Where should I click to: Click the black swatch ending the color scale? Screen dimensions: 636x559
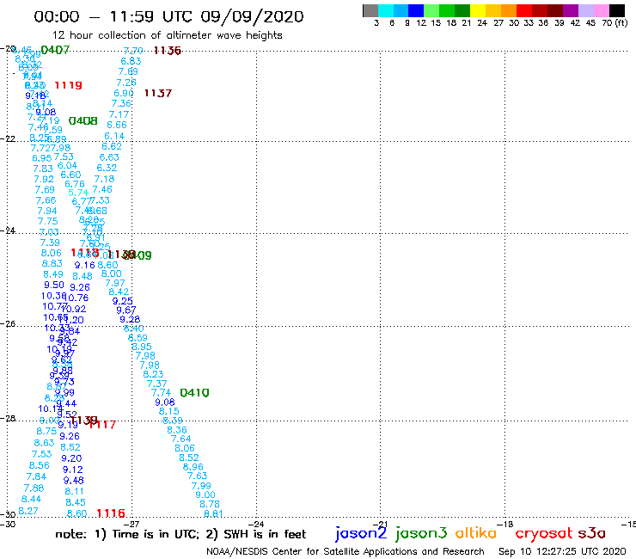pyautogui.click(x=616, y=10)
